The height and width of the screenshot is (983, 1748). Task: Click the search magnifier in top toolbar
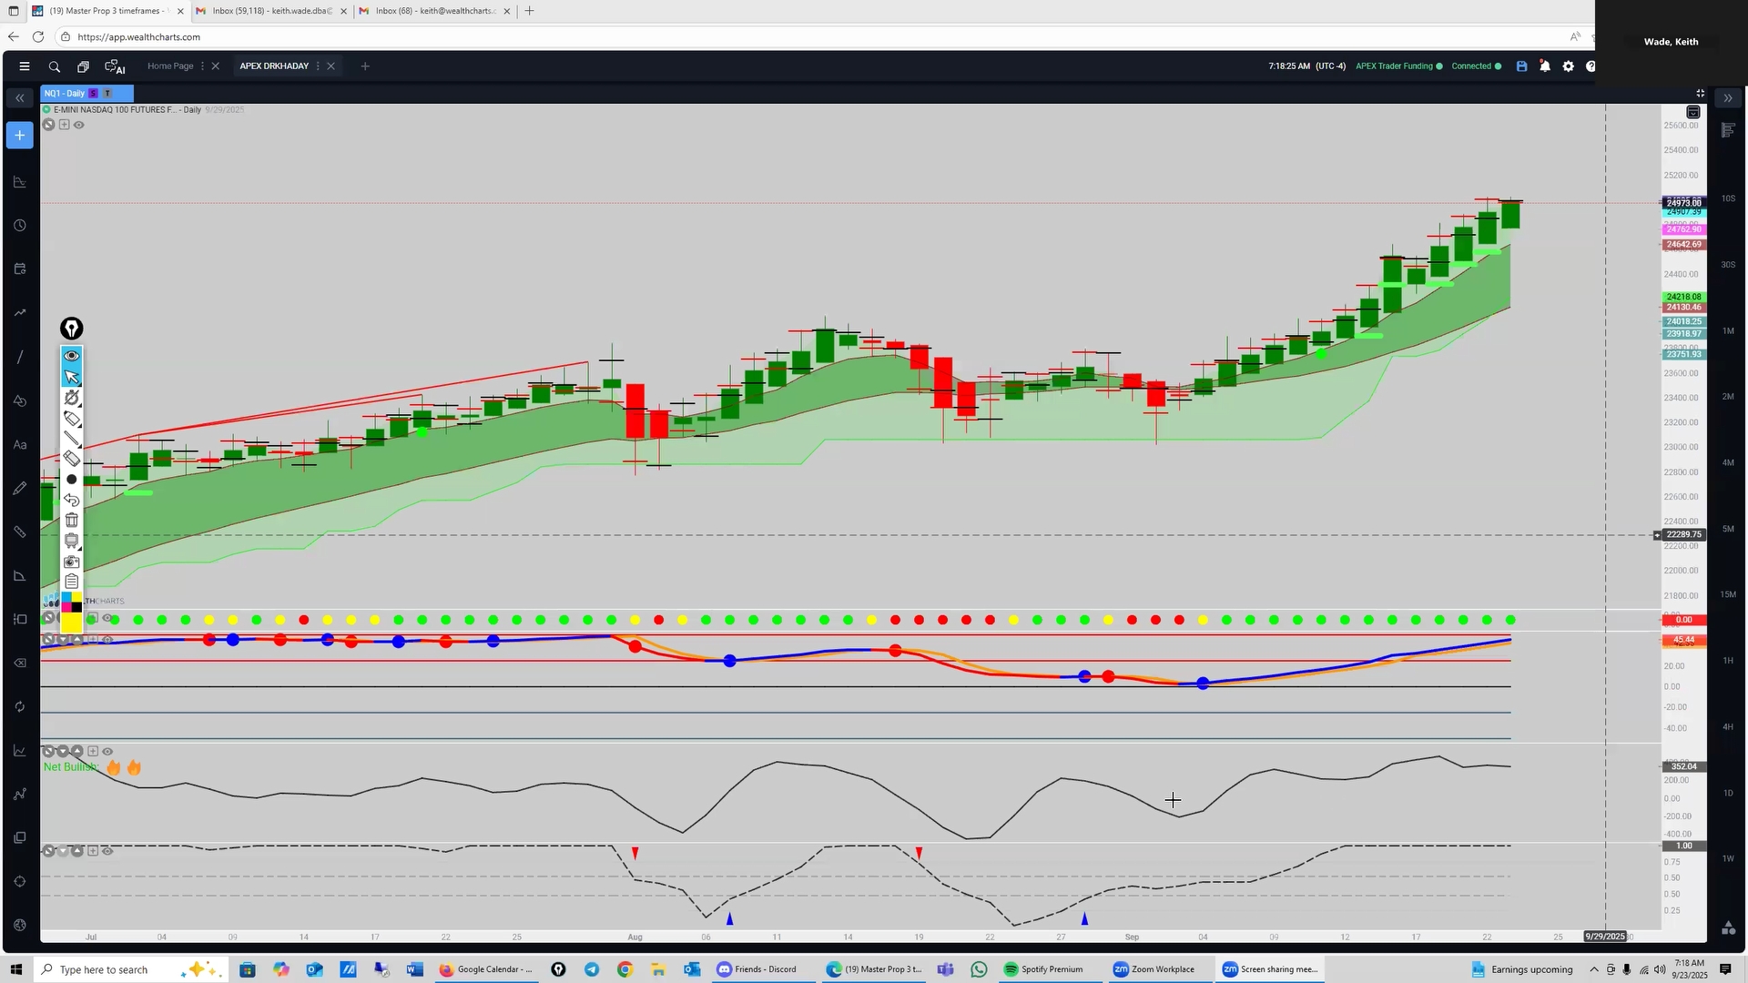point(55,66)
